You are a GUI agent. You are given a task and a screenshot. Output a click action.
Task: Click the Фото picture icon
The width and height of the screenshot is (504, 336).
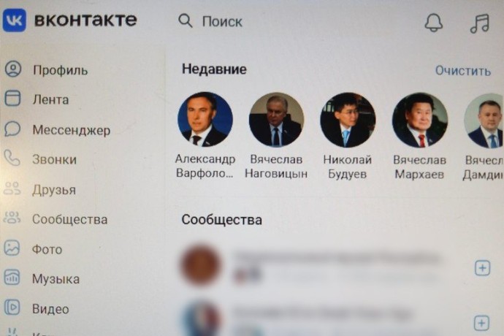pyautogui.click(x=12, y=248)
